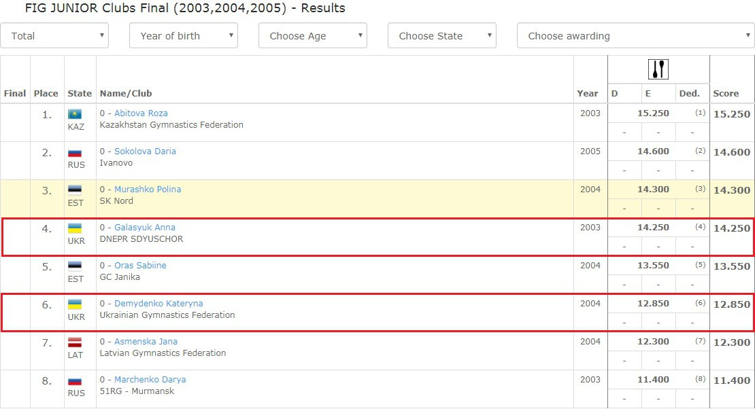Click the Russian flag beside Marchenko Darya
Image resolution: width=755 pixels, height=409 pixels.
coord(75,380)
